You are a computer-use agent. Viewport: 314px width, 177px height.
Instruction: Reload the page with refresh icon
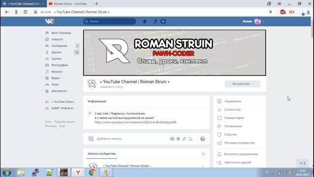26,12
